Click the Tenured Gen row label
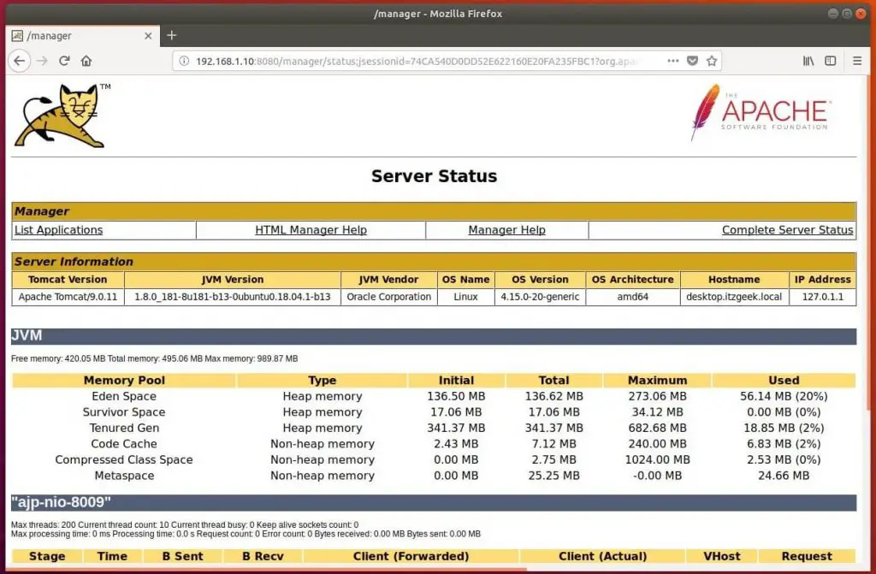The image size is (876, 574). pos(124,428)
